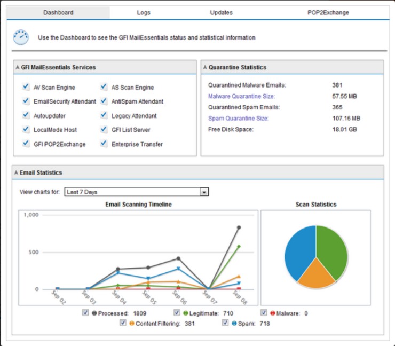
Task: Click the Legitimate data point on Sep 08
Action: click(x=239, y=247)
